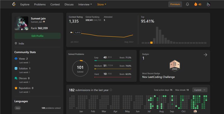Click the Views eye icon
Screen dimensions: 224x114
pos(16,59)
